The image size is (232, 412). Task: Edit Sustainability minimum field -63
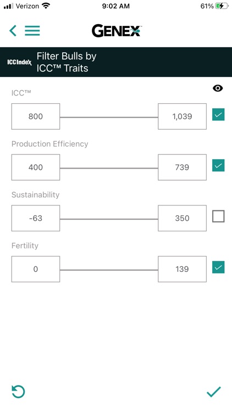(x=36, y=218)
